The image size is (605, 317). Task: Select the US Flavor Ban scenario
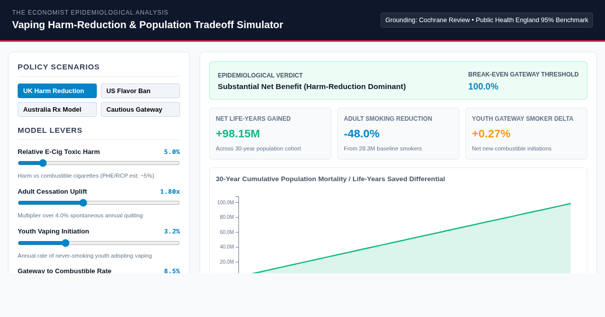(140, 91)
